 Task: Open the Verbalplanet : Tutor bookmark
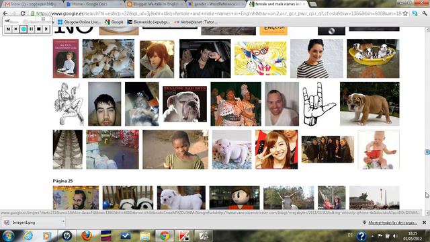tap(196, 22)
